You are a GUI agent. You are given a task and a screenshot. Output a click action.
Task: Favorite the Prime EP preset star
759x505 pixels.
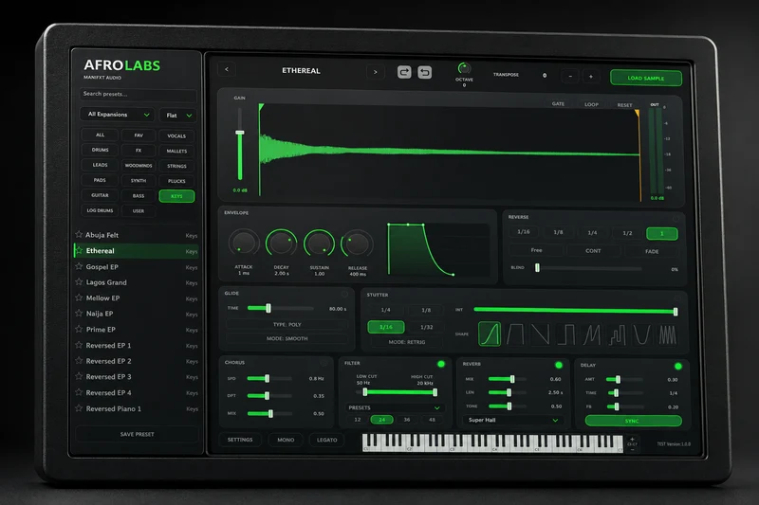click(x=79, y=329)
